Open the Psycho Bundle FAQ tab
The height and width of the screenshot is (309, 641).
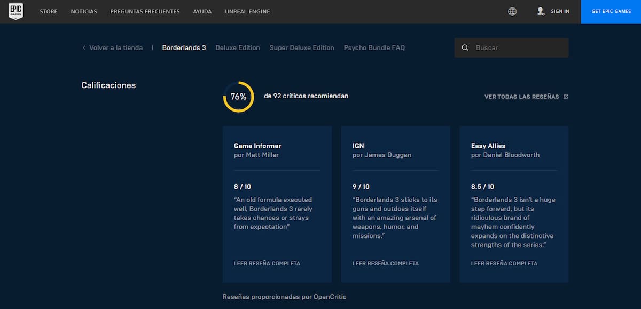click(x=374, y=47)
